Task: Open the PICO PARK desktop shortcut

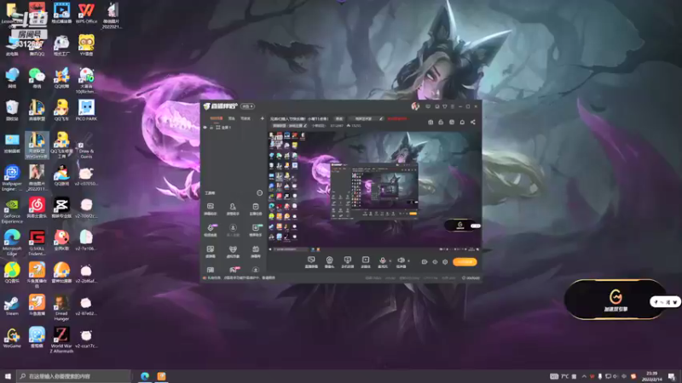Action: click(86, 111)
